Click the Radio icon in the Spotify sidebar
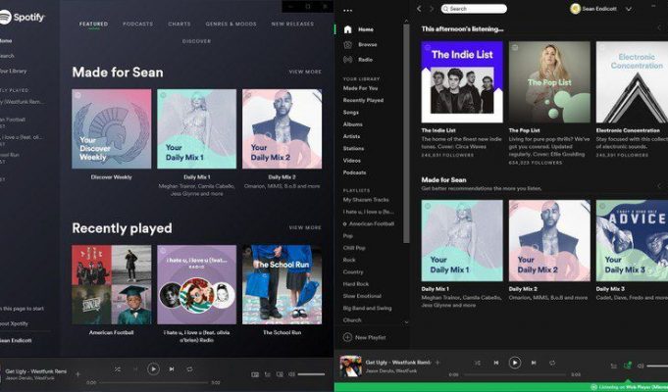The width and height of the screenshot is (668, 392). point(347,60)
